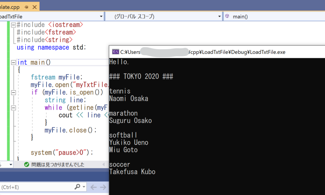The height and width of the screenshot is (195, 325).
Task: Click the magnifier search icon
Action: click(77, 187)
